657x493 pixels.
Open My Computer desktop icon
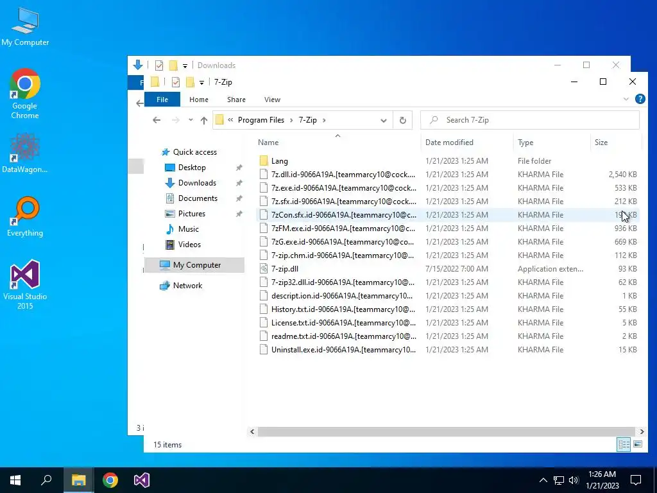coord(25,27)
